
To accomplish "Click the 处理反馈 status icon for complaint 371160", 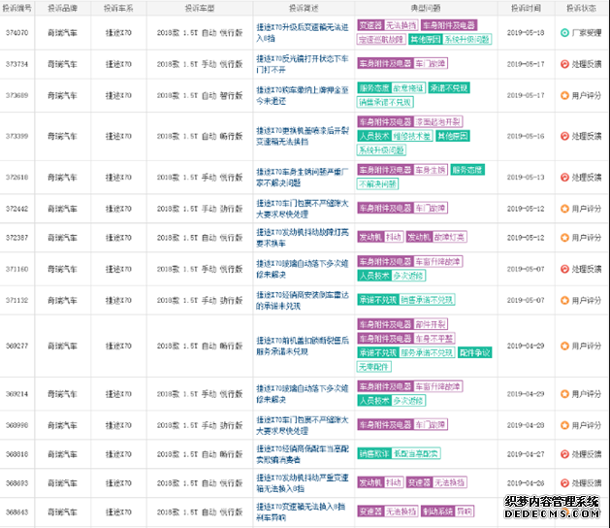I will pyautogui.click(x=564, y=269).
